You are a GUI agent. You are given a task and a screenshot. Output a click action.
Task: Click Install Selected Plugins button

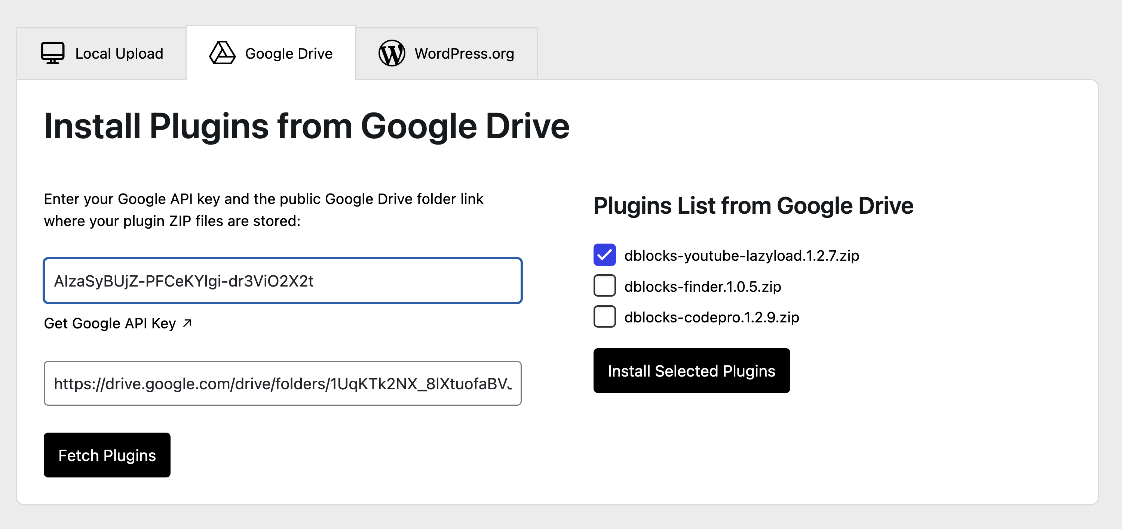[692, 371]
